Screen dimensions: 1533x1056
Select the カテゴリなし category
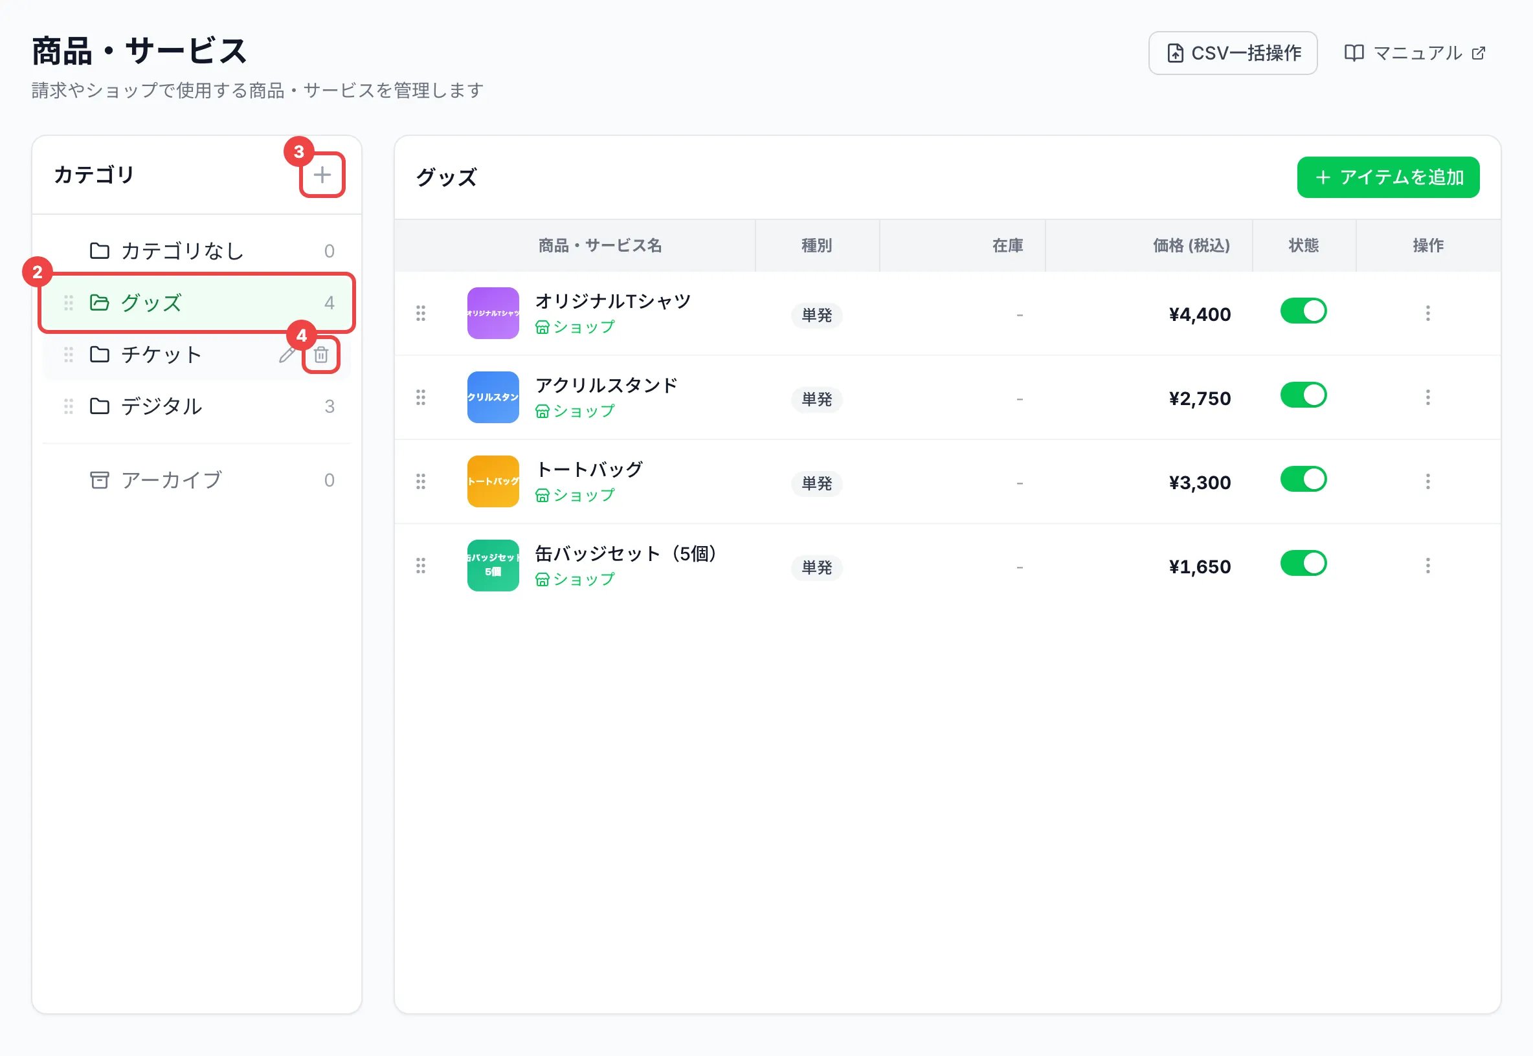(197, 251)
